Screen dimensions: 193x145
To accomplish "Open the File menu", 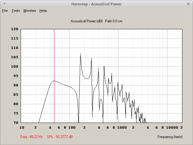I will click(5, 11).
